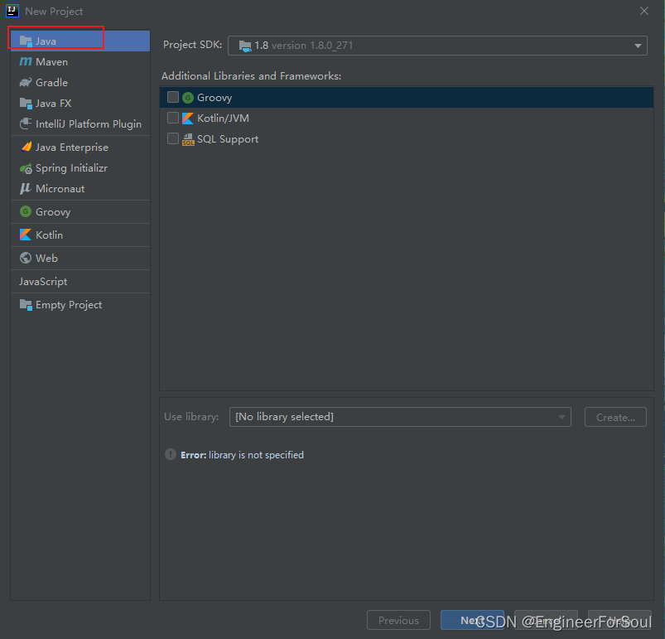The height and width of the screenshot is (639, 665).
Task: Select Micronaut project type label
Action: (60, 188)
